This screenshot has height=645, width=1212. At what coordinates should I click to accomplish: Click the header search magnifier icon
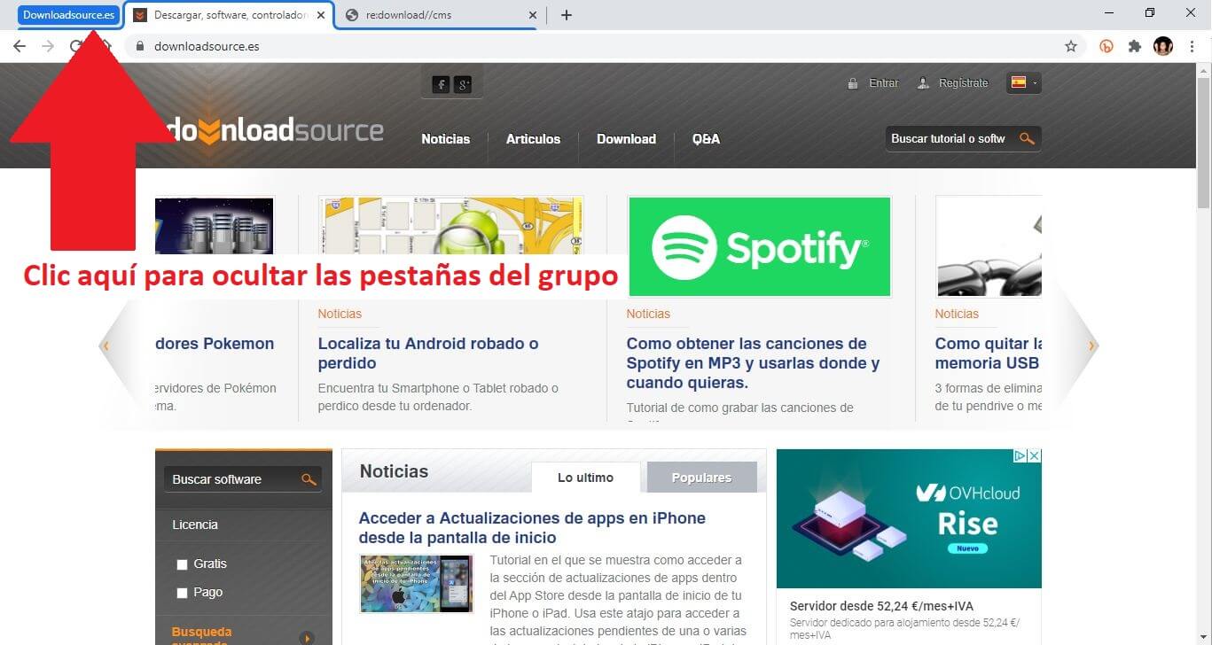point(1028,138)
